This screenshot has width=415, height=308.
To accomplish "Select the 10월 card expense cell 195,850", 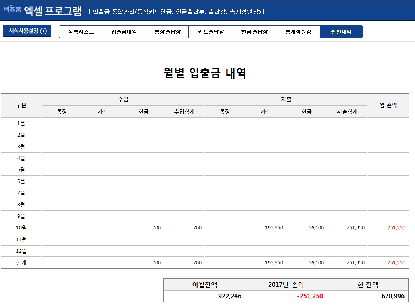I will point(266,228).
